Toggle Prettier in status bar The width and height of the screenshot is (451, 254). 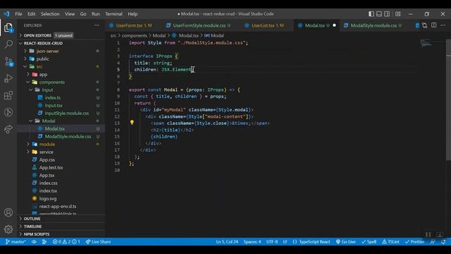(415, 241)
